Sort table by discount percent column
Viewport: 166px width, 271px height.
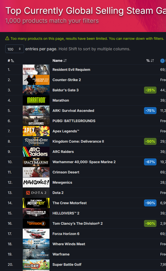coord(150,61)
